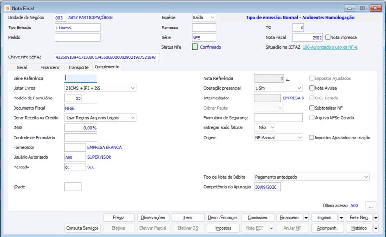386x237 pixels.
Task: Open the Tipo de Nota de Débito dropdown
Action: coord(312,177)
